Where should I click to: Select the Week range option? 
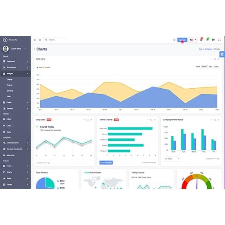click(x=198, y=67)
